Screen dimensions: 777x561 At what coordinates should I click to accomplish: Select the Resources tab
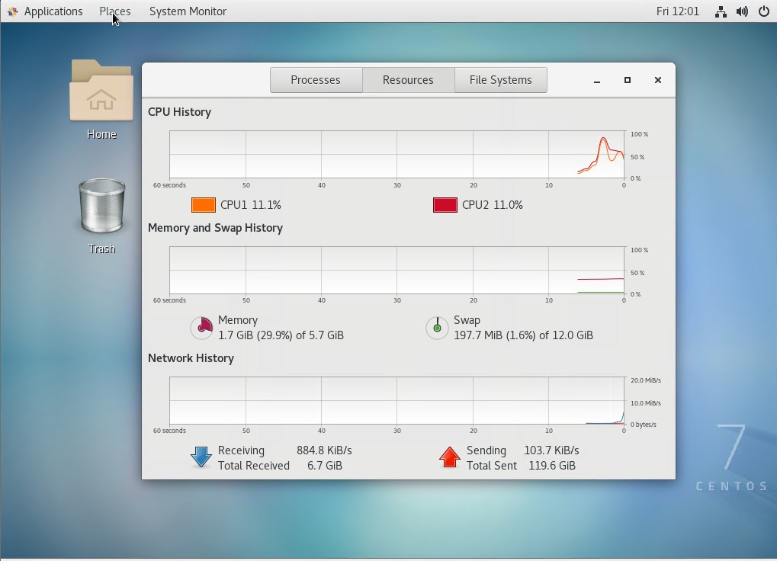tap(408, 80)
